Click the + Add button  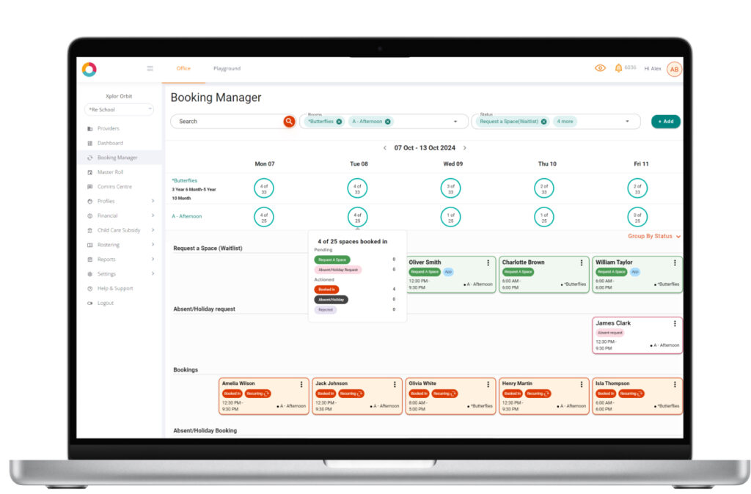666,122
